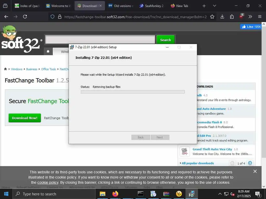Bookmark this page with star icon
This screenshot has width=266, height=199.
tap(212, 17)
